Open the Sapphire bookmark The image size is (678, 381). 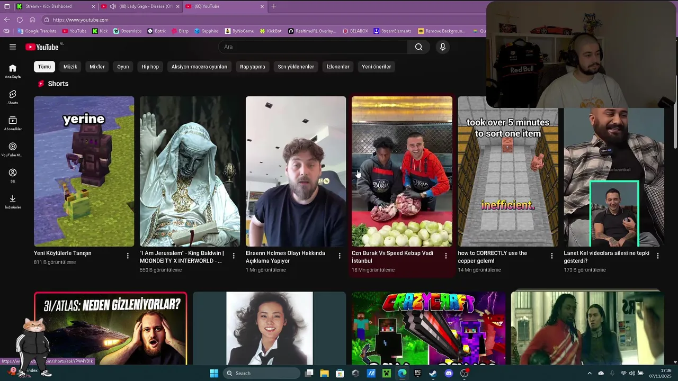click(206, 31)
